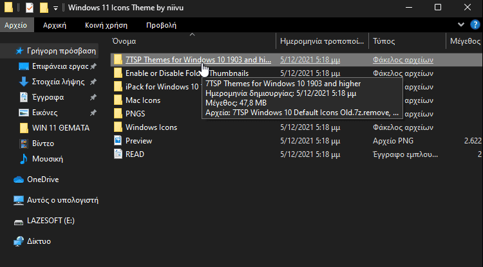The width and height of the screenshot is (483, 267).
Task: Click the modified date of Windows Icons folder
Action: (x=310, y=127)
